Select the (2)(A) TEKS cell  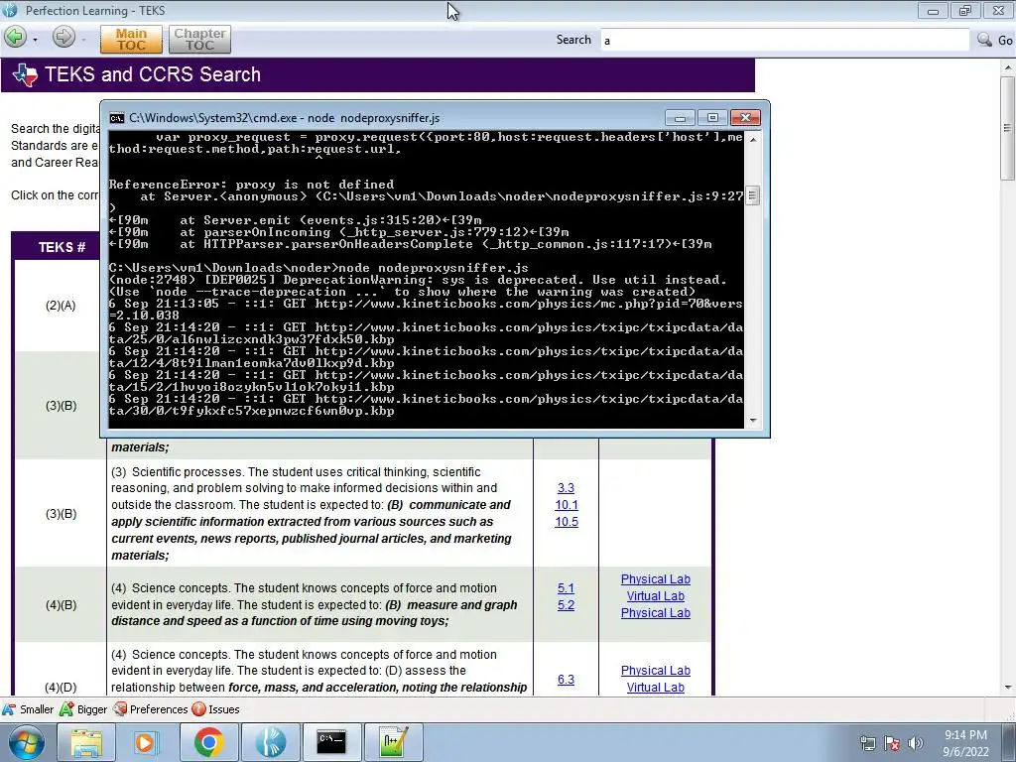61,306
